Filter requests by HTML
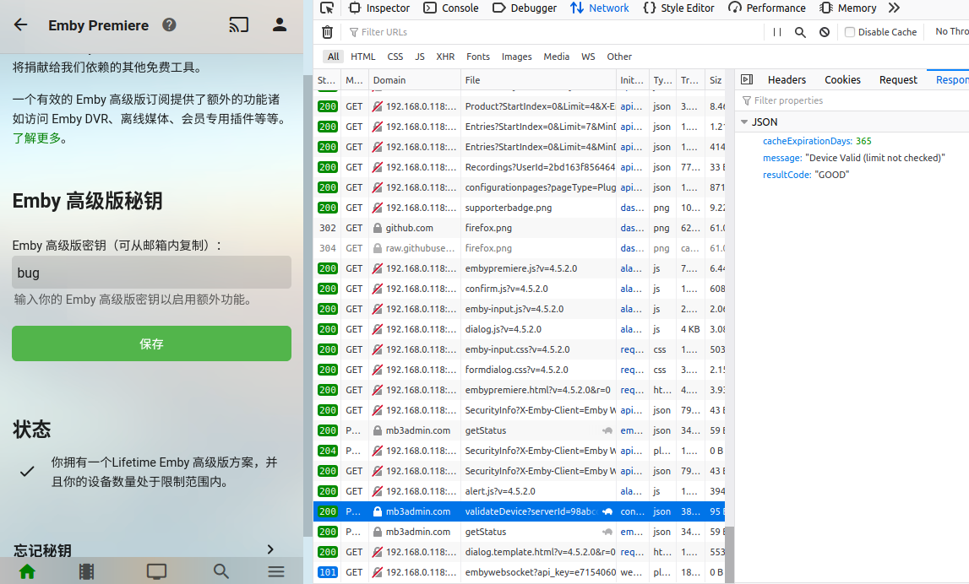The image size is (969, 584). click(x=362, y=57)
